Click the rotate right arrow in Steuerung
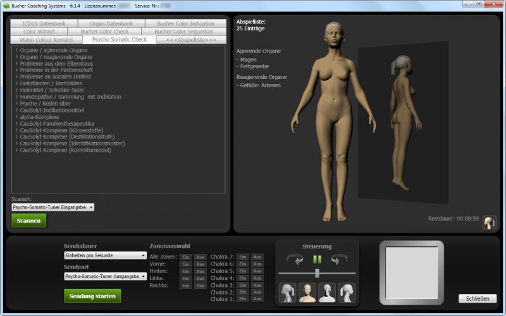Viewport: 506px width, 316px height. [339, 259]
